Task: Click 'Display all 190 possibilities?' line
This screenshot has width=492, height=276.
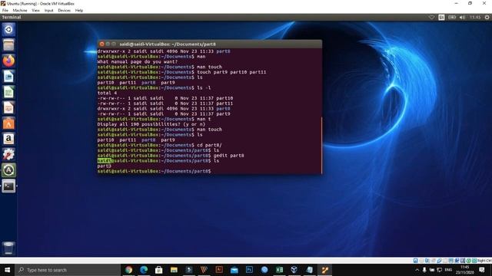Action: 151,124
